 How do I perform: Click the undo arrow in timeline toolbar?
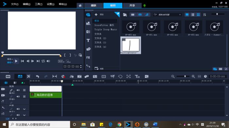pos(38,77)
